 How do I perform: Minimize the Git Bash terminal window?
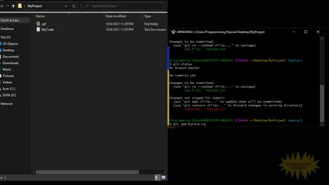[294, 32]
